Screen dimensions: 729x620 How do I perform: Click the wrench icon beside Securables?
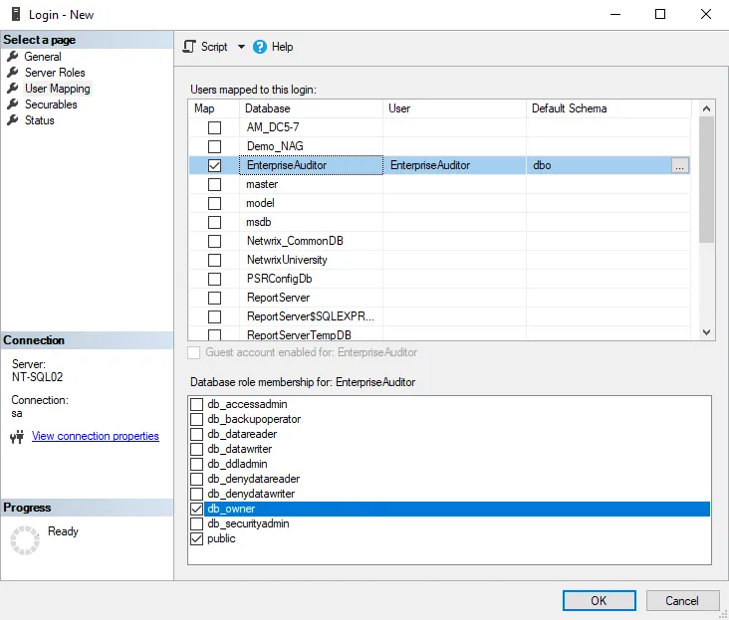click(13, 104)
